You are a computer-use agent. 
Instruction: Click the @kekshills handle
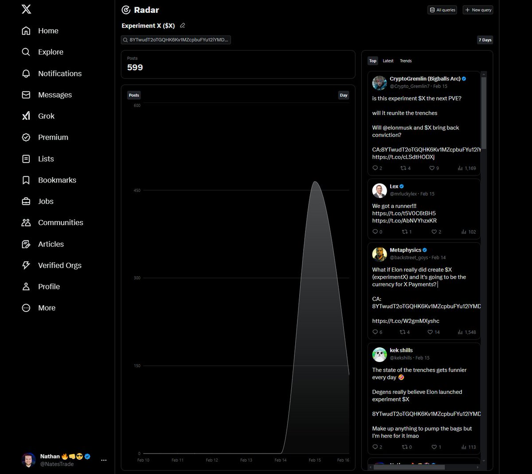tap(401, 358)
